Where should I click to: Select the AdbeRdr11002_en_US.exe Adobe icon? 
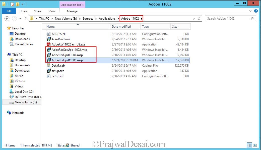click(x=48, y=44)
